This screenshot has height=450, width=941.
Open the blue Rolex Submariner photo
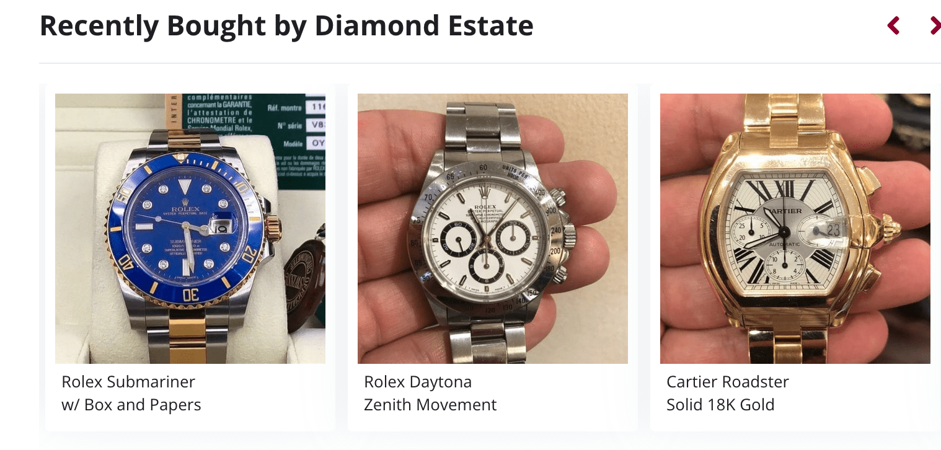[x=190, y=228]
